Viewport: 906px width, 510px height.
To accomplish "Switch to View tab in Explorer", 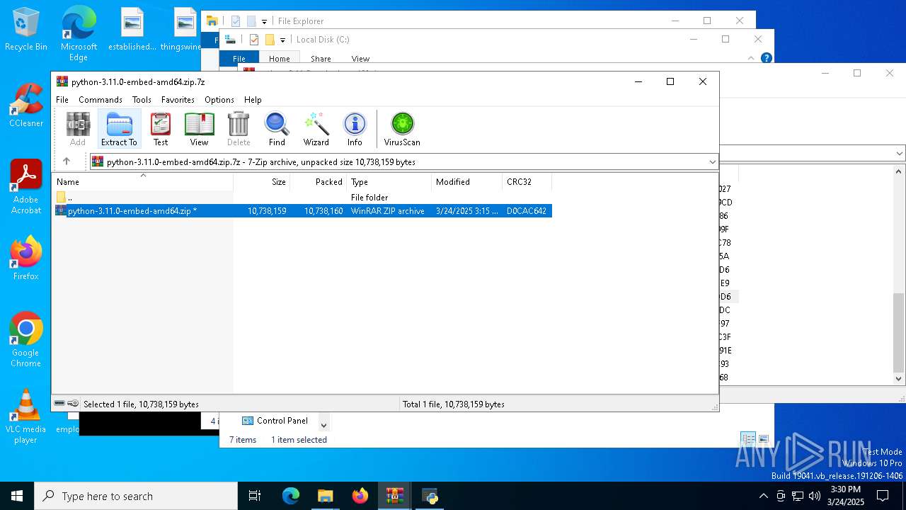I will coord(360,58).
